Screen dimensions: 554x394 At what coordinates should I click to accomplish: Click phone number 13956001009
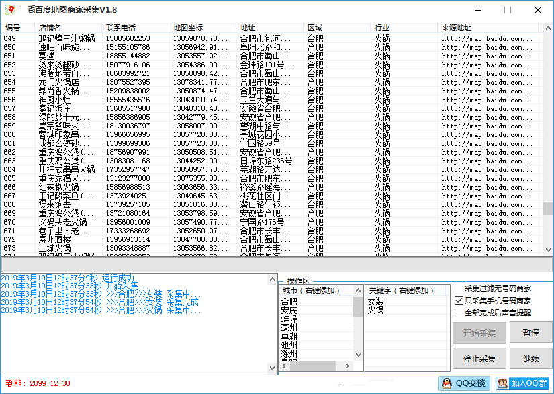tap(128, 222)
